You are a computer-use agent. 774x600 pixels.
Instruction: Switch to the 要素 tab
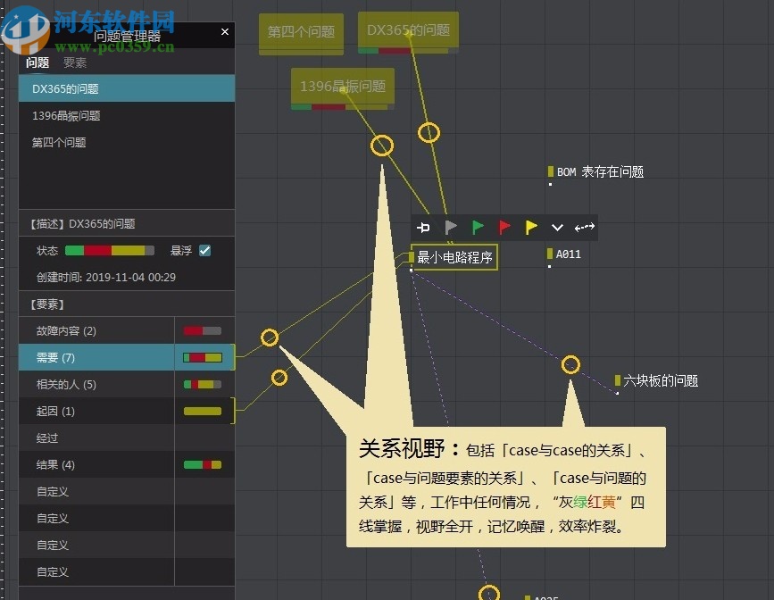coord(74,62)
